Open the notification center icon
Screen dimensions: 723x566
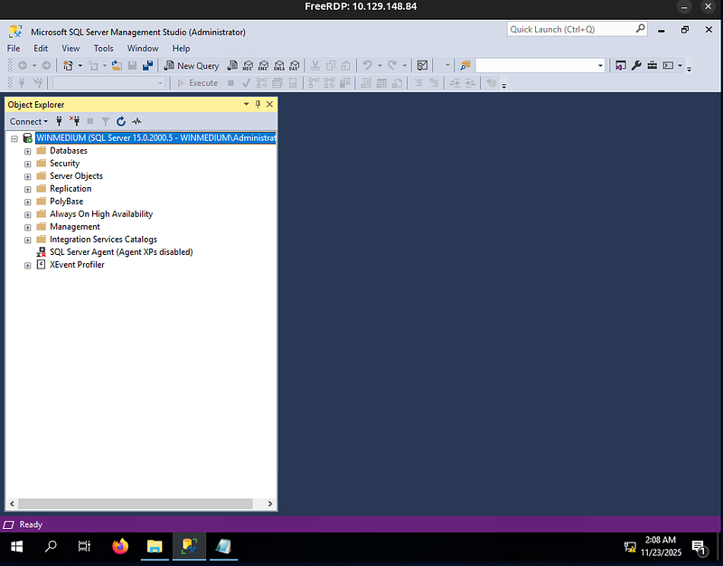pos(700,548)
